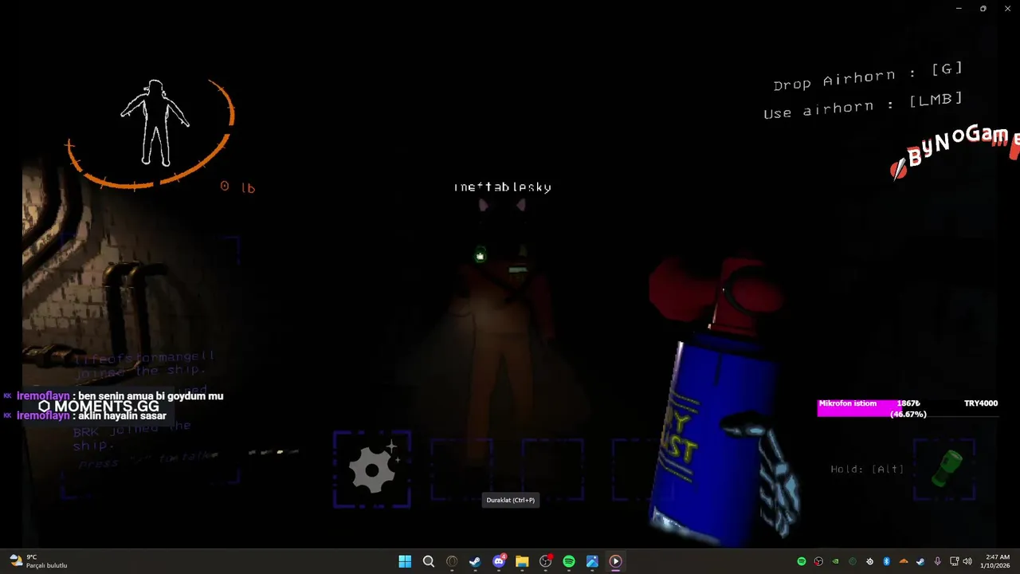Click the microphone icon in system tray
The image size is (1020, 574).
click(x=938, y=561)
